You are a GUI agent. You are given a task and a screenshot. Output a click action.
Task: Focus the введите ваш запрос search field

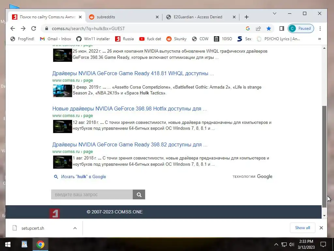coord(92,194)
